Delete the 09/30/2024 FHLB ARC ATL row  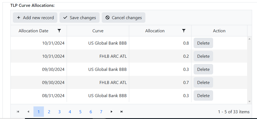point(203,83)
